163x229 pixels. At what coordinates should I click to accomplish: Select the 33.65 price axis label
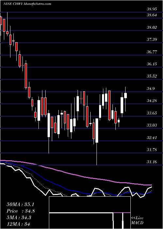tap(152, 113)
